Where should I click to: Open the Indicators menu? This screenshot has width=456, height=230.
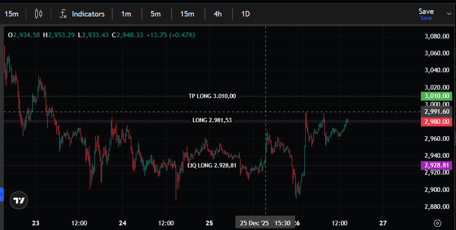pos(82,14)
